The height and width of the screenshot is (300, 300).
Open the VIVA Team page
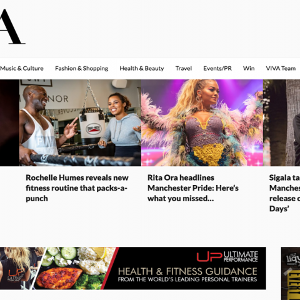coord(281,68)
